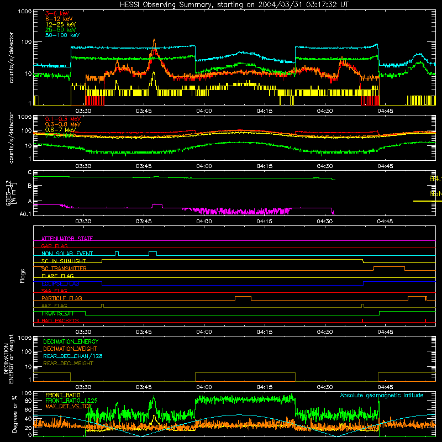
Task: Pick the FRONTS_OFF flag label
Action: 58,313
